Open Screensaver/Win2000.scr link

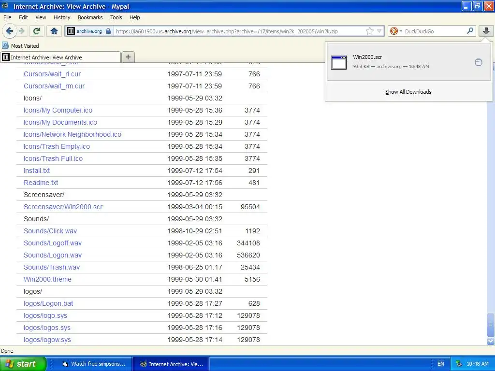[63, 207]
